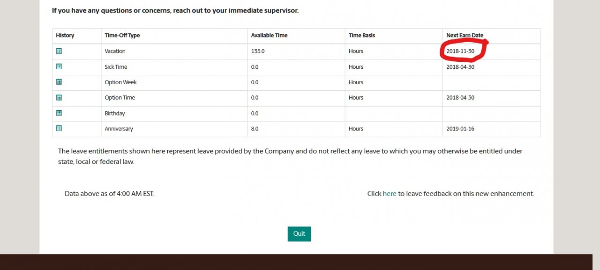The image size is (600, 270).
Task: Select the Available Time column header
Action: (x=269, y=36)
